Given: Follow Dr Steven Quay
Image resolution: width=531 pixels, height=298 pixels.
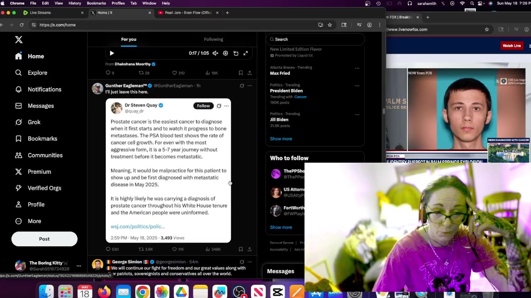Looking at the screenshot, I should coord(203,106).
